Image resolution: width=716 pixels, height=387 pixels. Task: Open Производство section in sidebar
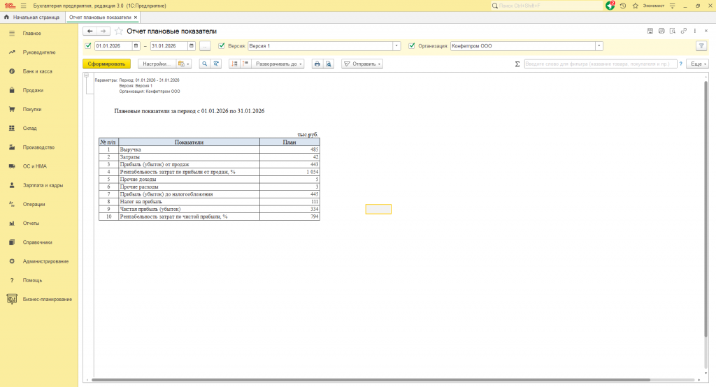tap(39, 147)
